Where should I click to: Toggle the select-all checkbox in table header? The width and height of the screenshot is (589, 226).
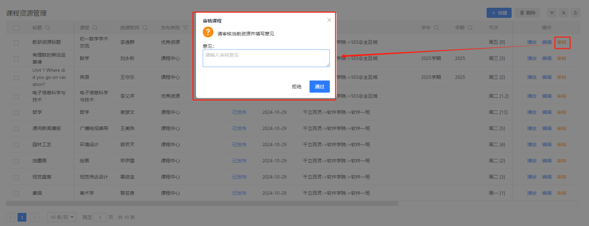click(16, 28)
